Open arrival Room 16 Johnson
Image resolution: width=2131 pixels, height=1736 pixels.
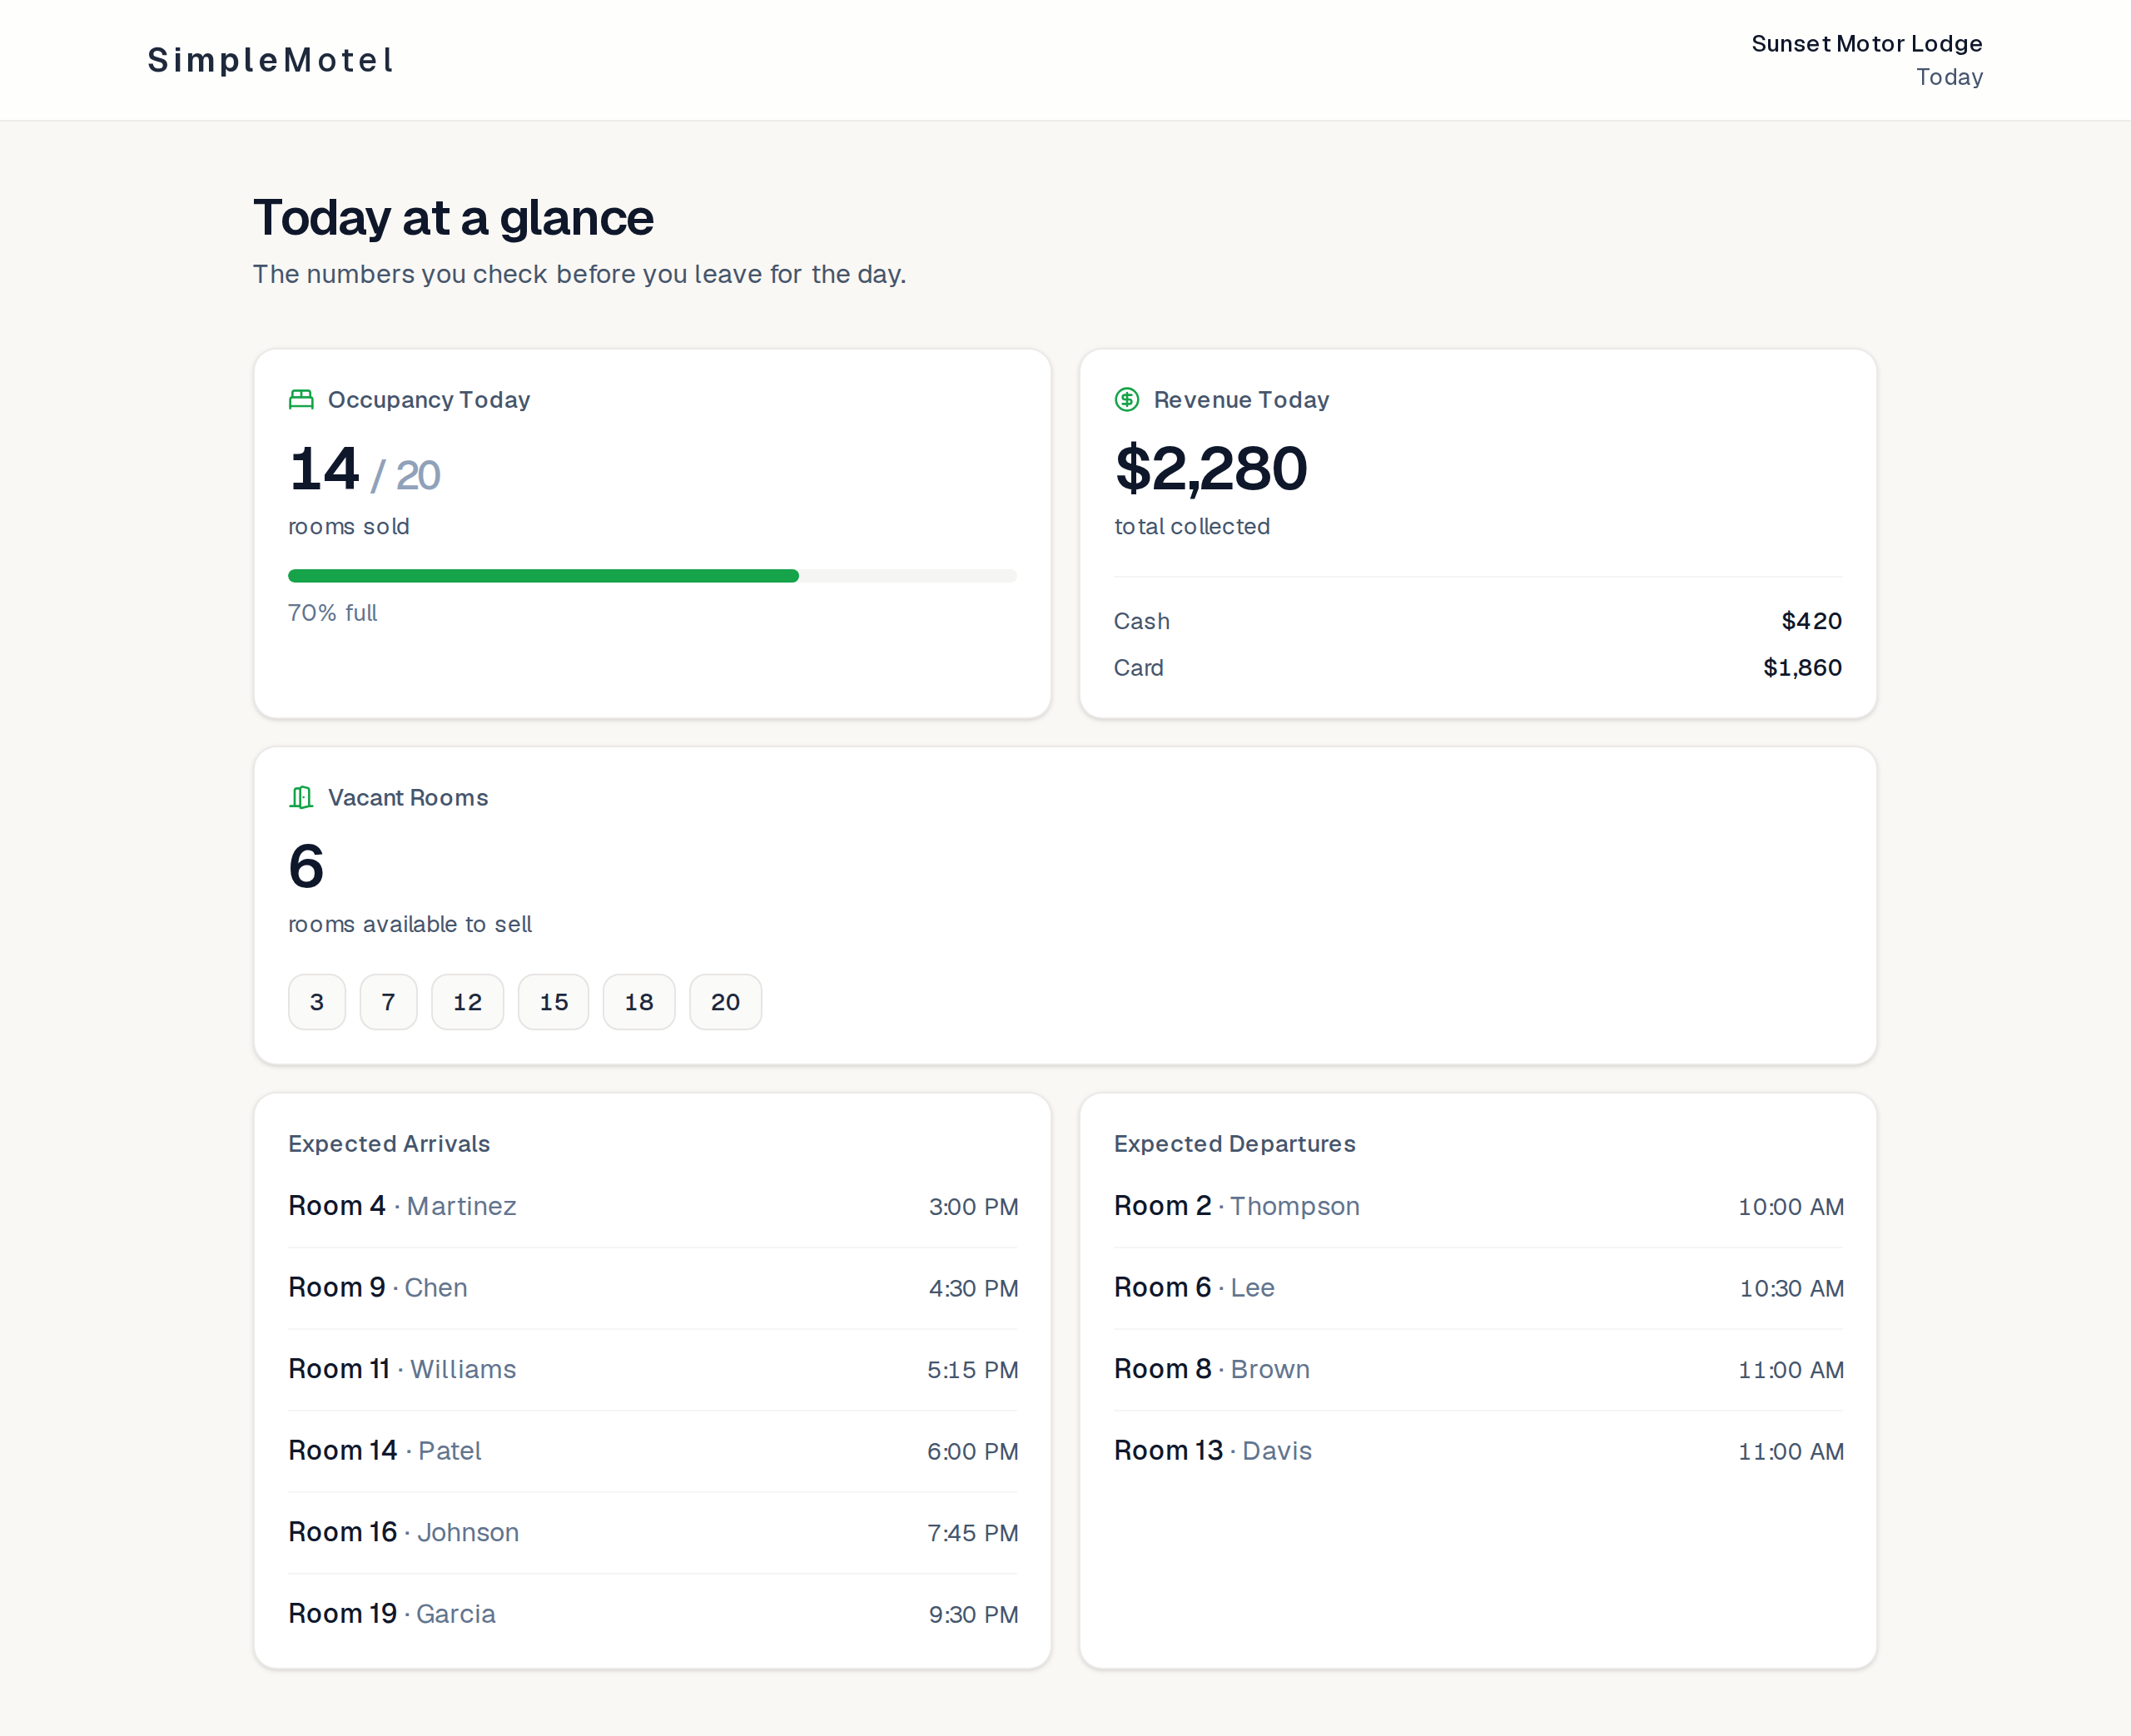point(652,1533)
